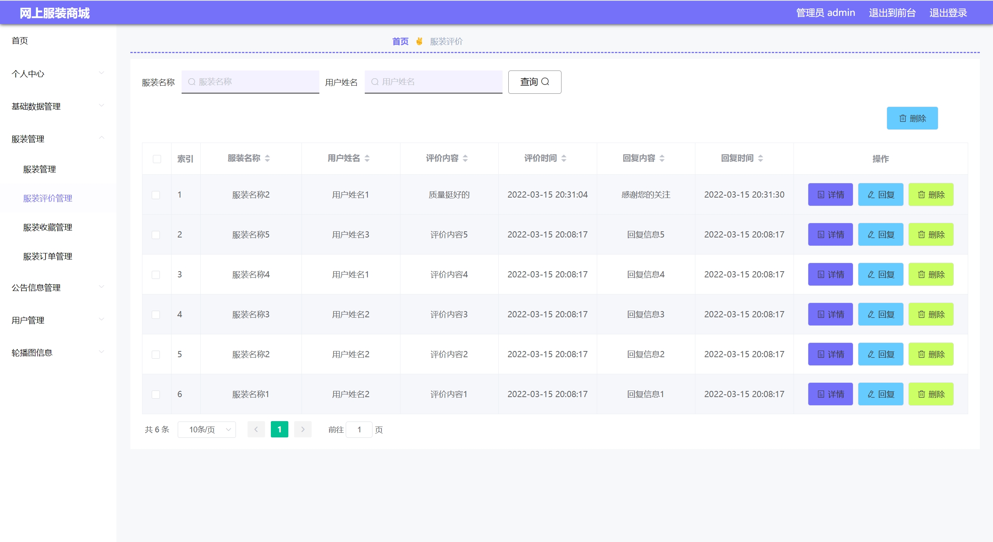Delete row 3 with green 删除 button
This screenshot has width=993, height=542.
tap(931, 274)
